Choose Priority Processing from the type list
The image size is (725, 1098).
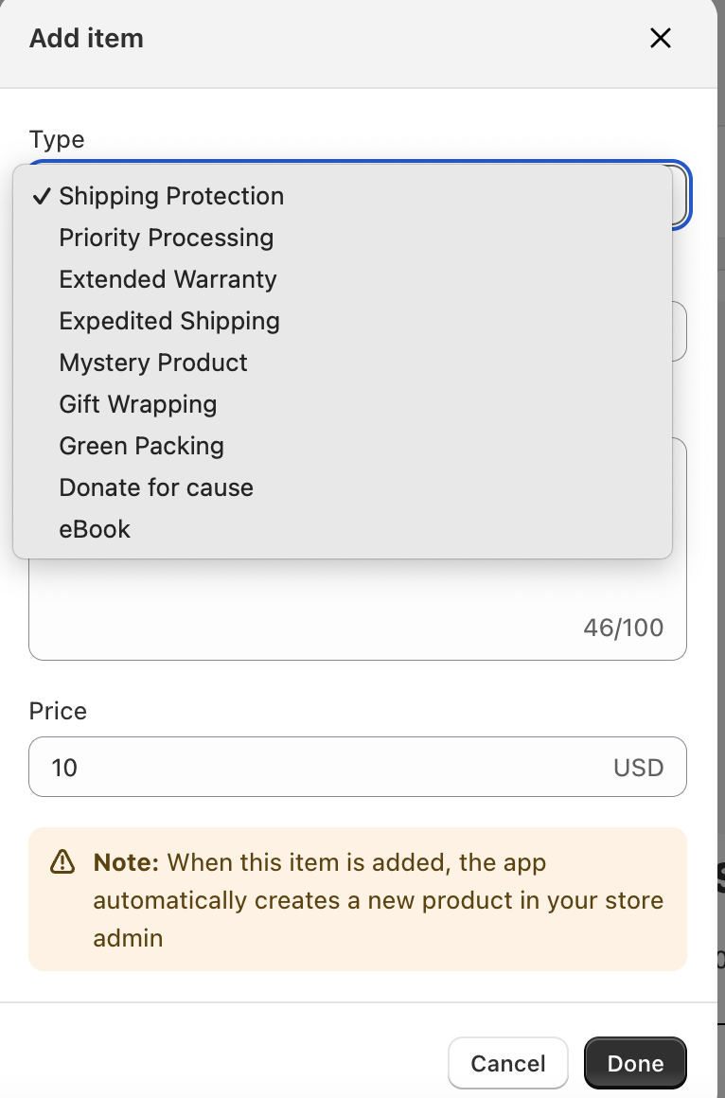pyautogui.click(x=166, y=238)
